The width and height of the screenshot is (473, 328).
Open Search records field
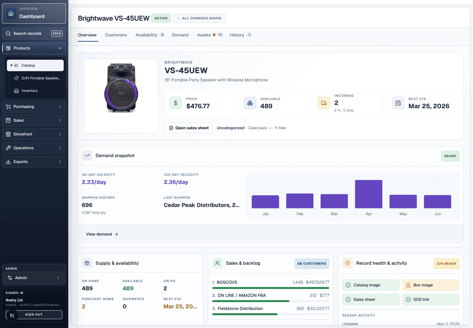tap(34, 33)
